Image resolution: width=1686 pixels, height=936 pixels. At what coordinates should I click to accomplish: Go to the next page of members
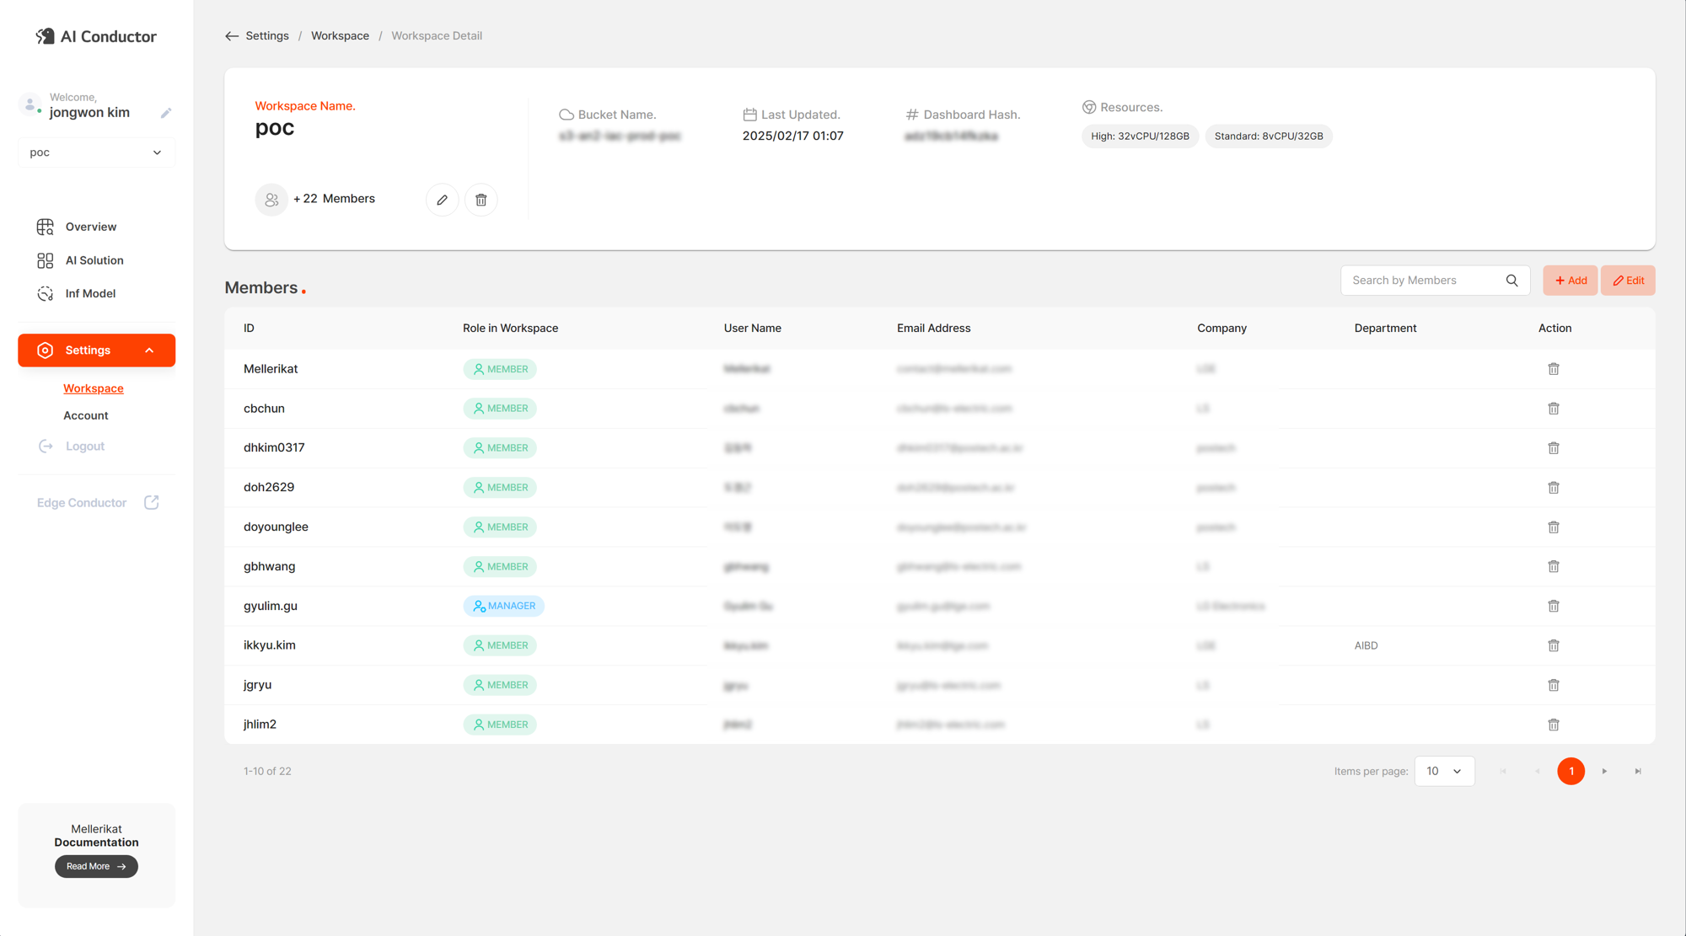point(1604,771)
